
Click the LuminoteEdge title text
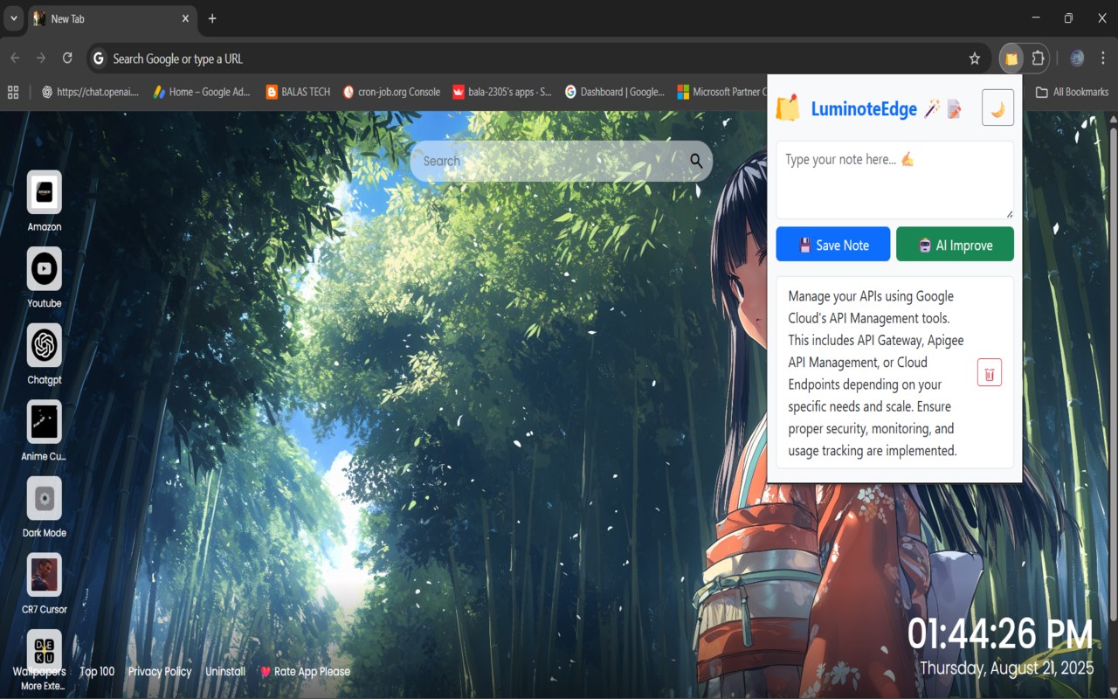coord(864,109)
